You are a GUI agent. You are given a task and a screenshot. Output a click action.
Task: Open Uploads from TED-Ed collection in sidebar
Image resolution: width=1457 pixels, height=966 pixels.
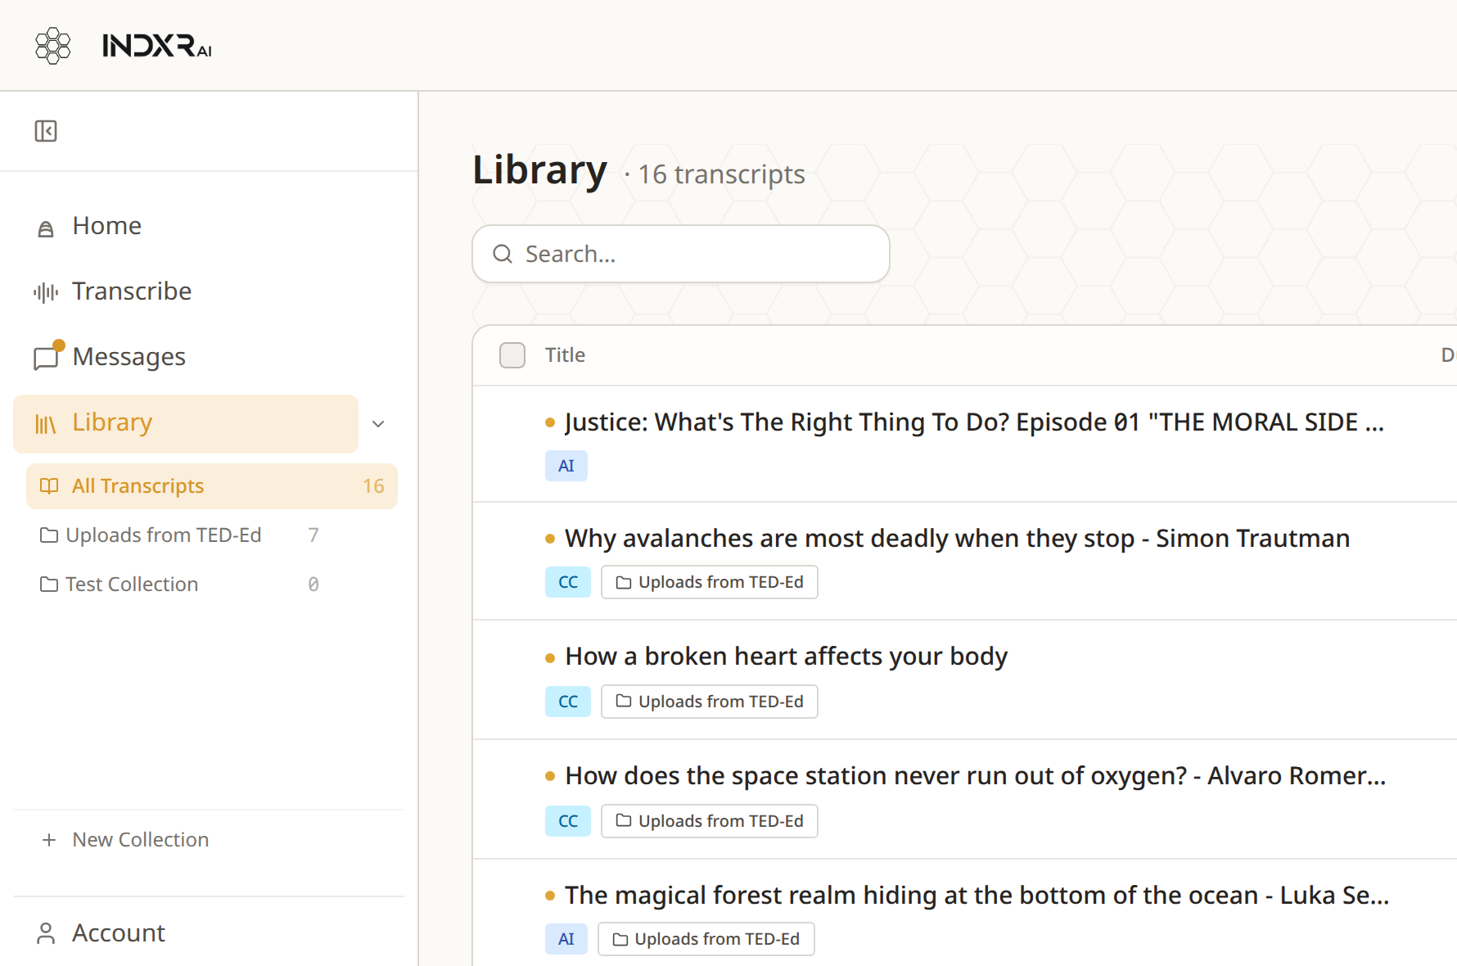tap(164, 535)
